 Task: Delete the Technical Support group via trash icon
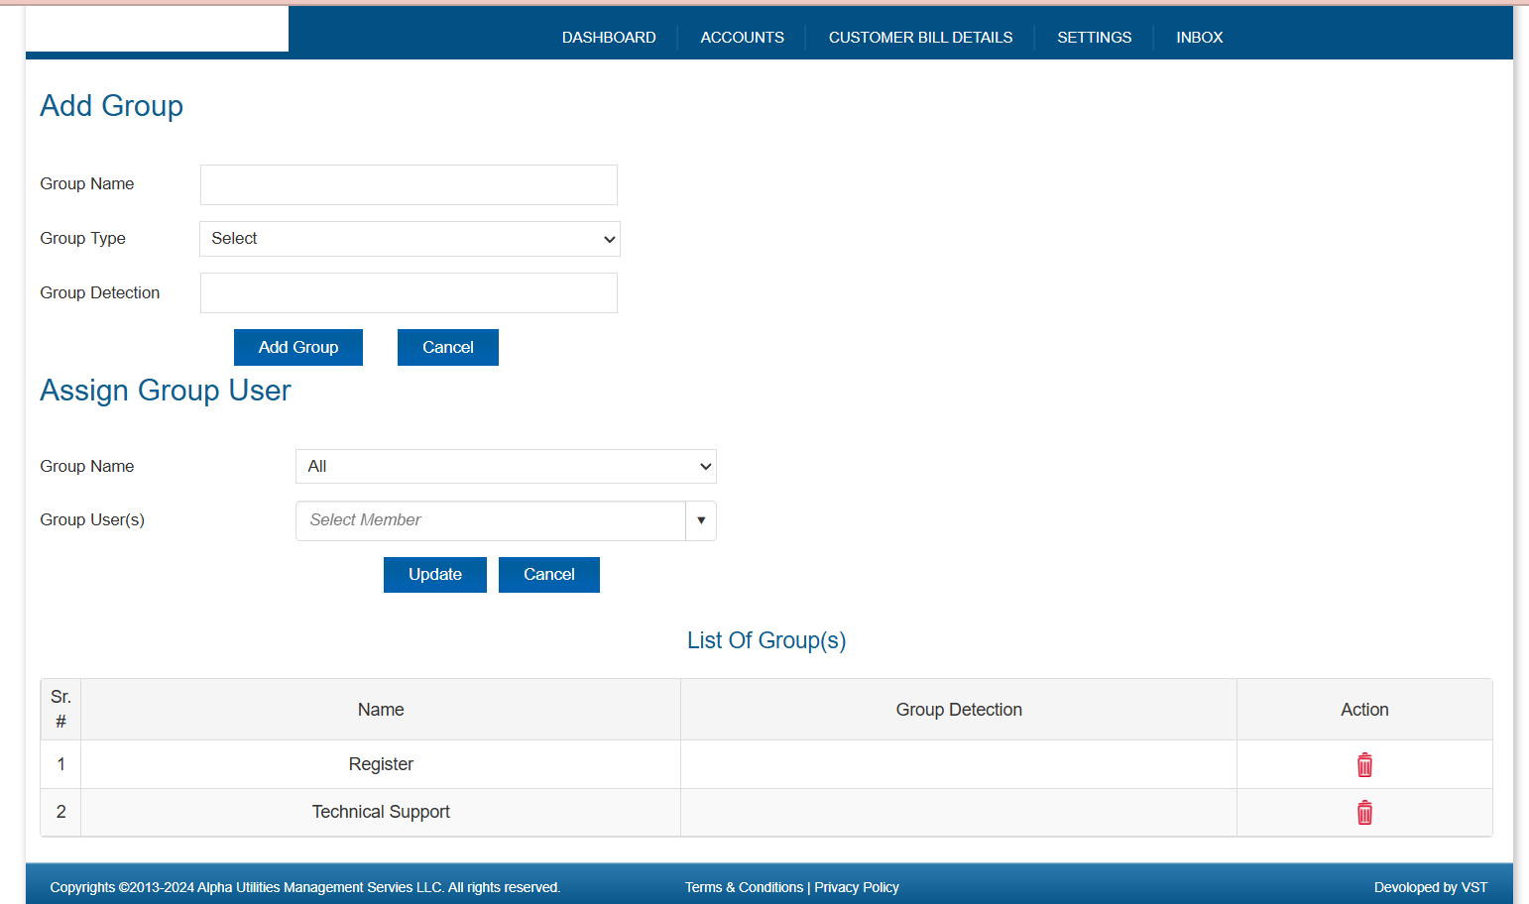(1364, 813)
